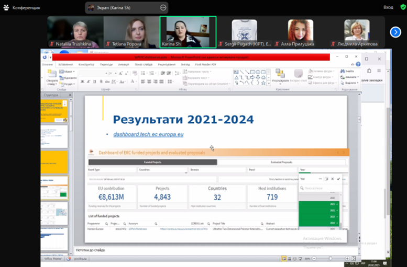Cancel Year selection with X icon
Image resolution: width=407 pixels, height=267 pixels.
coord(332,179)
